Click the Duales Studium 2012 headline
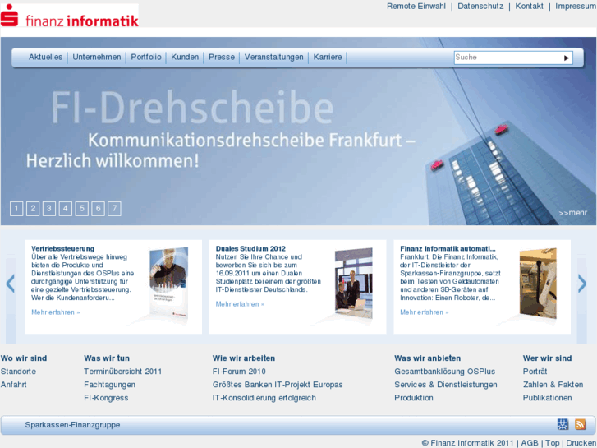The height and width of the screenshot is (448, 597). click(x=250, y=248)
